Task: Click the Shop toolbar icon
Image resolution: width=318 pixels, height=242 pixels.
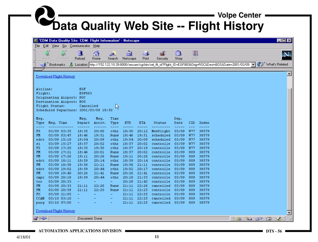Action: (178, 53)
